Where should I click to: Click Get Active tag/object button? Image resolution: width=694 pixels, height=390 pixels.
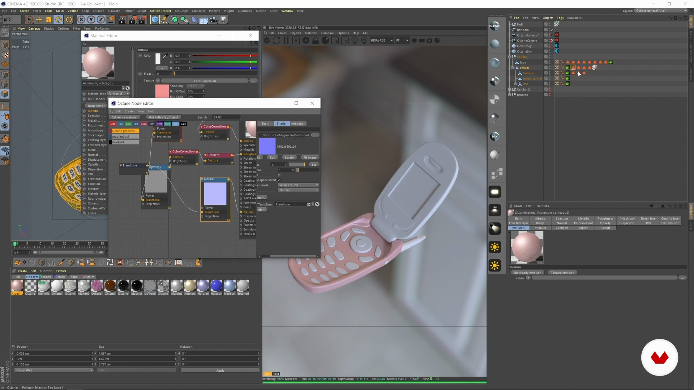coord(163,117)
